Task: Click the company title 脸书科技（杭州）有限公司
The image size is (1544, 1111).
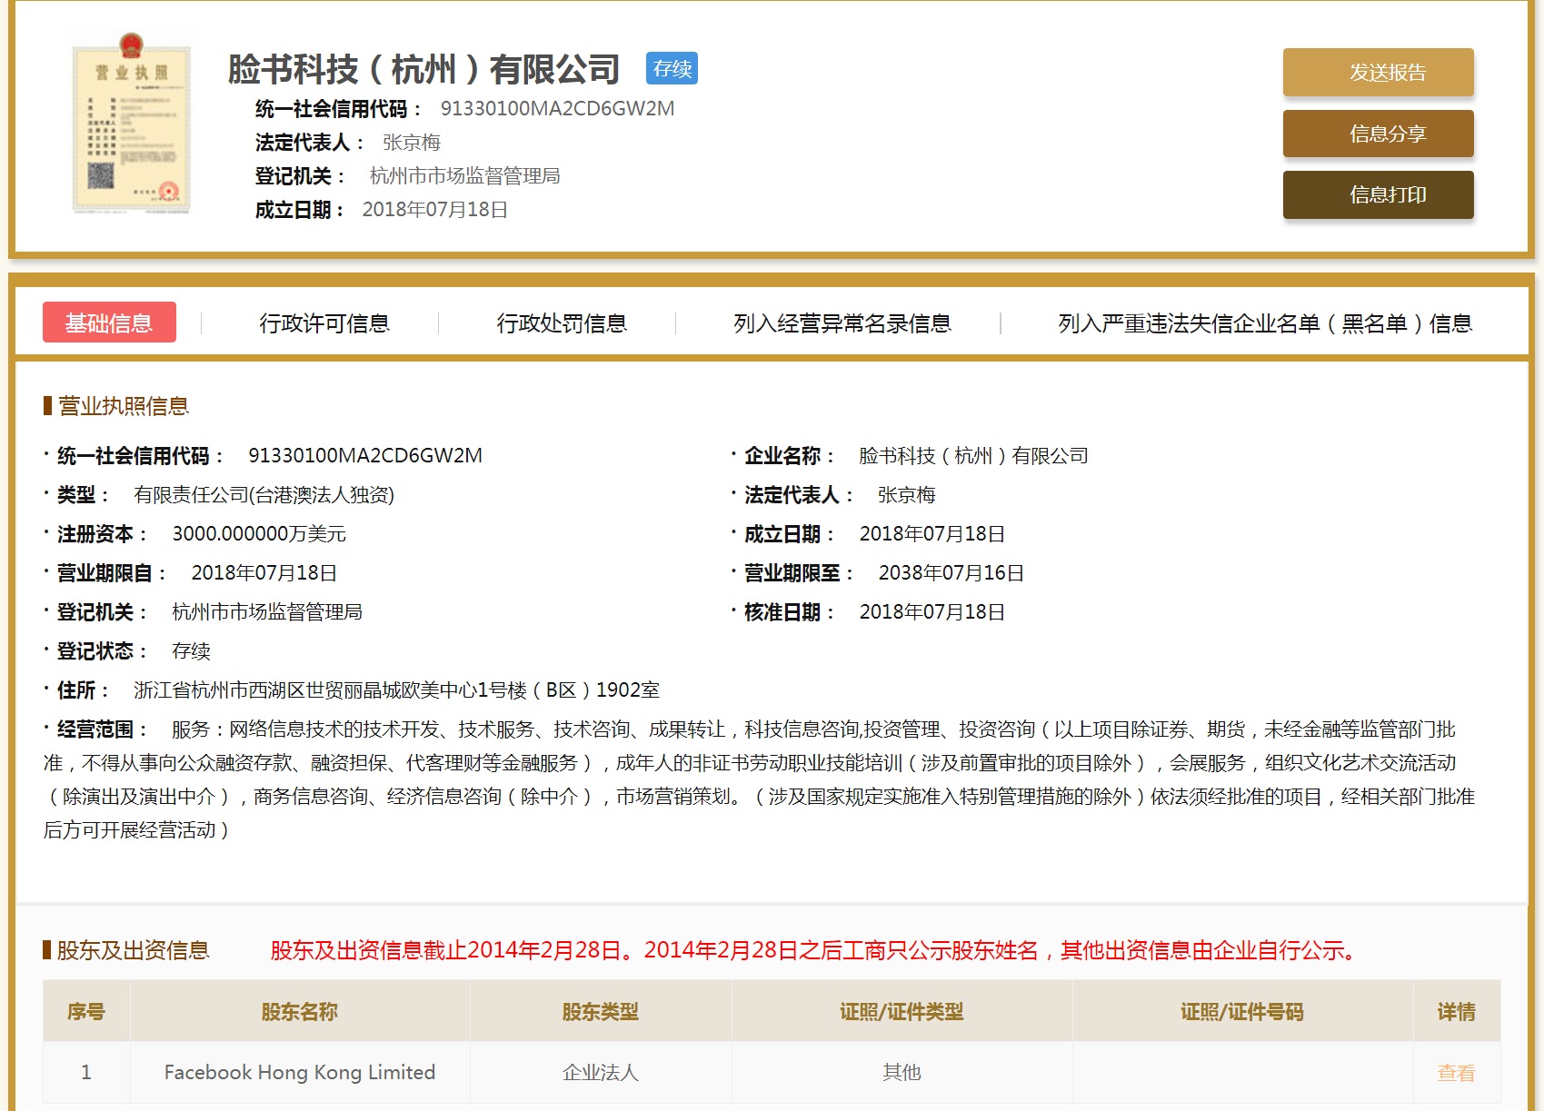Action: click(423, 69)
